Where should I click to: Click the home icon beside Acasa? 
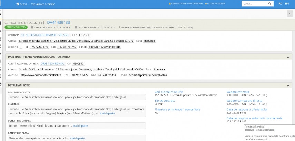(x=18, y=4)
